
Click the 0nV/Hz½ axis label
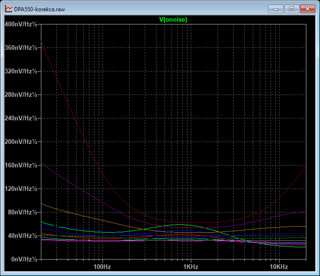pos(24,259)
